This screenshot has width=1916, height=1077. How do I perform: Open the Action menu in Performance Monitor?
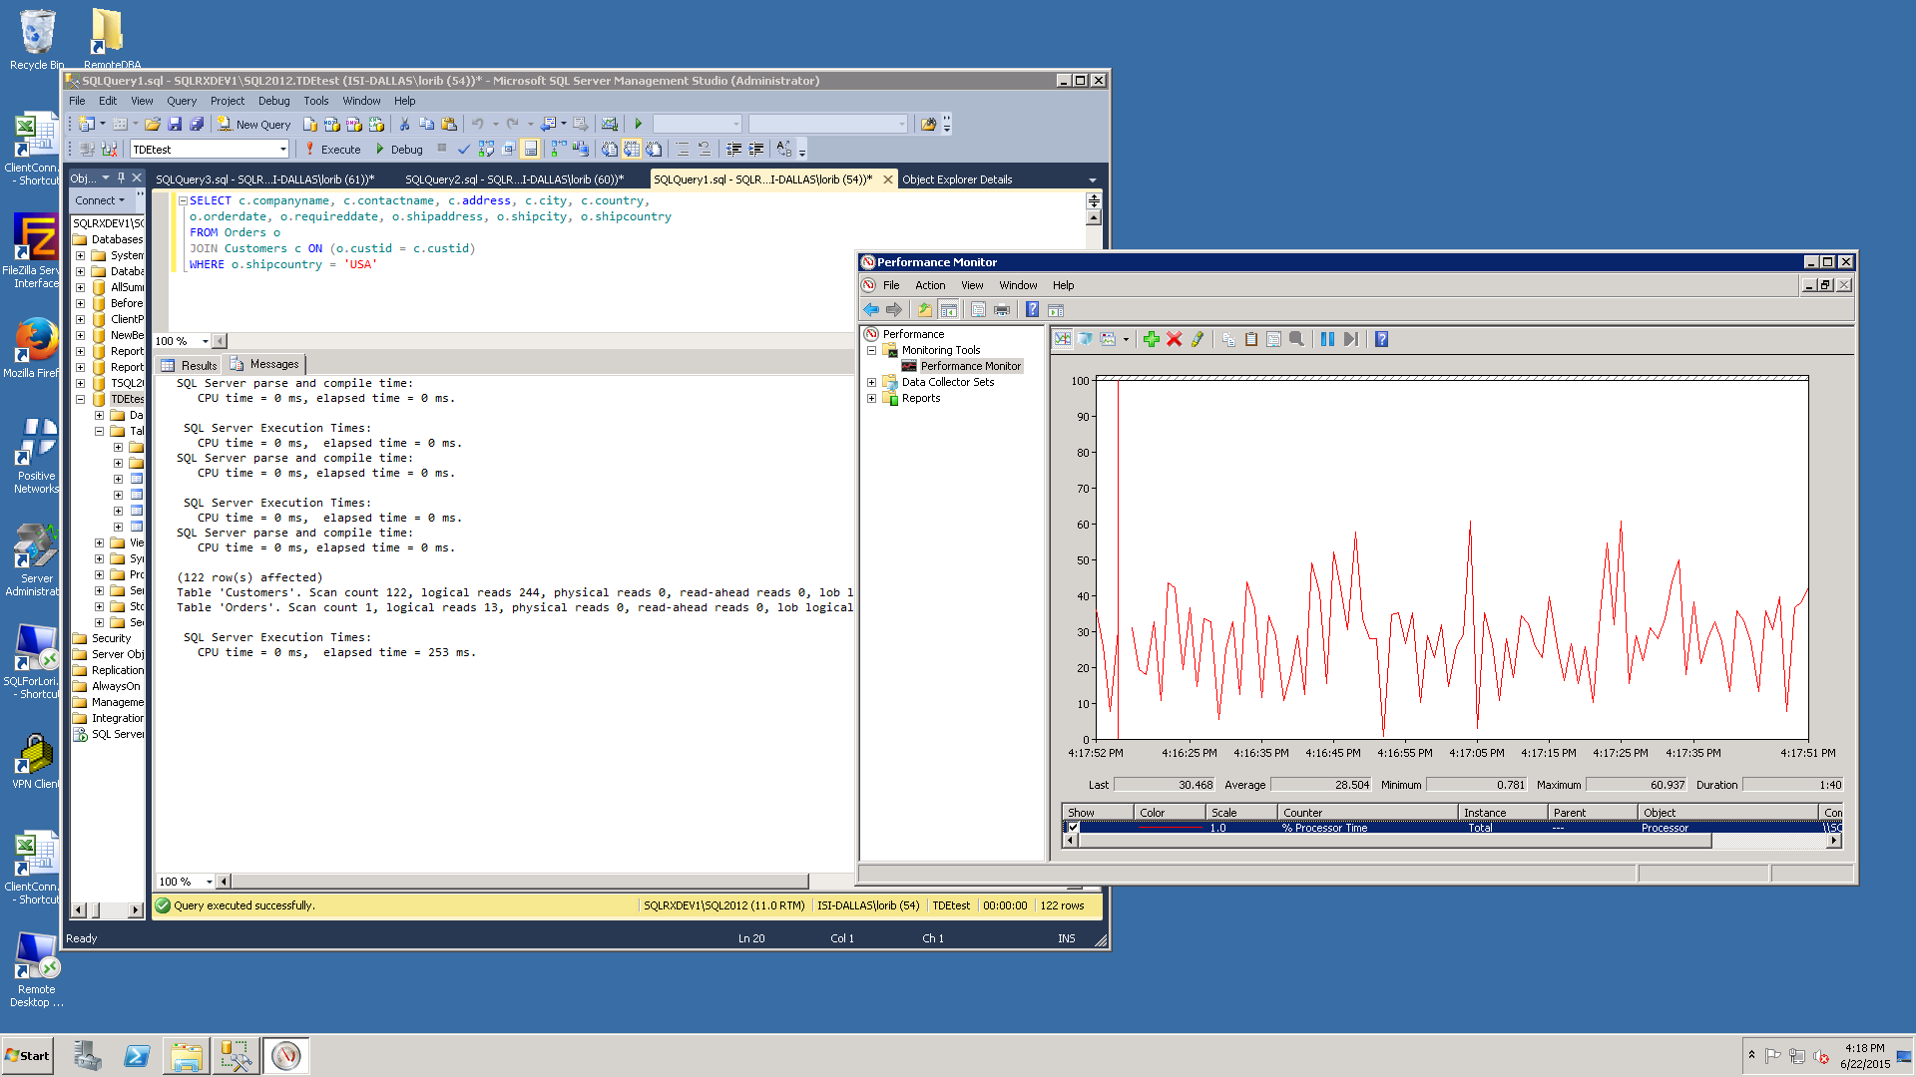(x=930, y=285)
